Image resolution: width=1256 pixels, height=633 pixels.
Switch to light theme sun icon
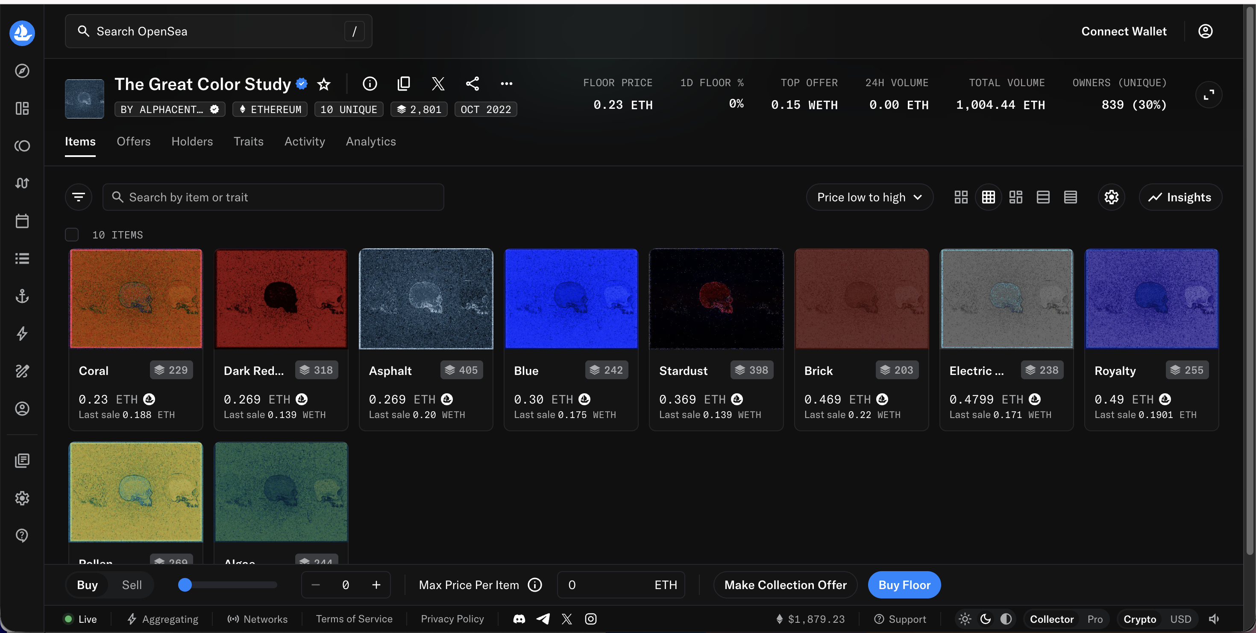[965, 619]
